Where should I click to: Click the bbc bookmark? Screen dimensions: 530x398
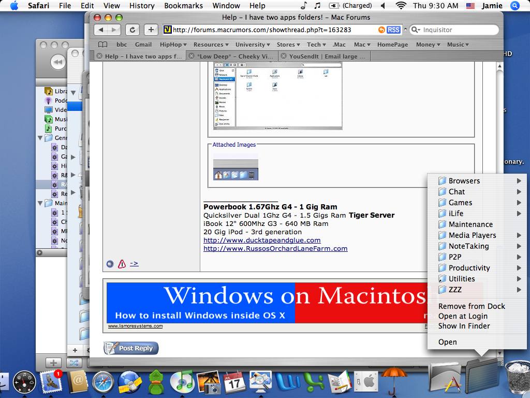(122, 45)
